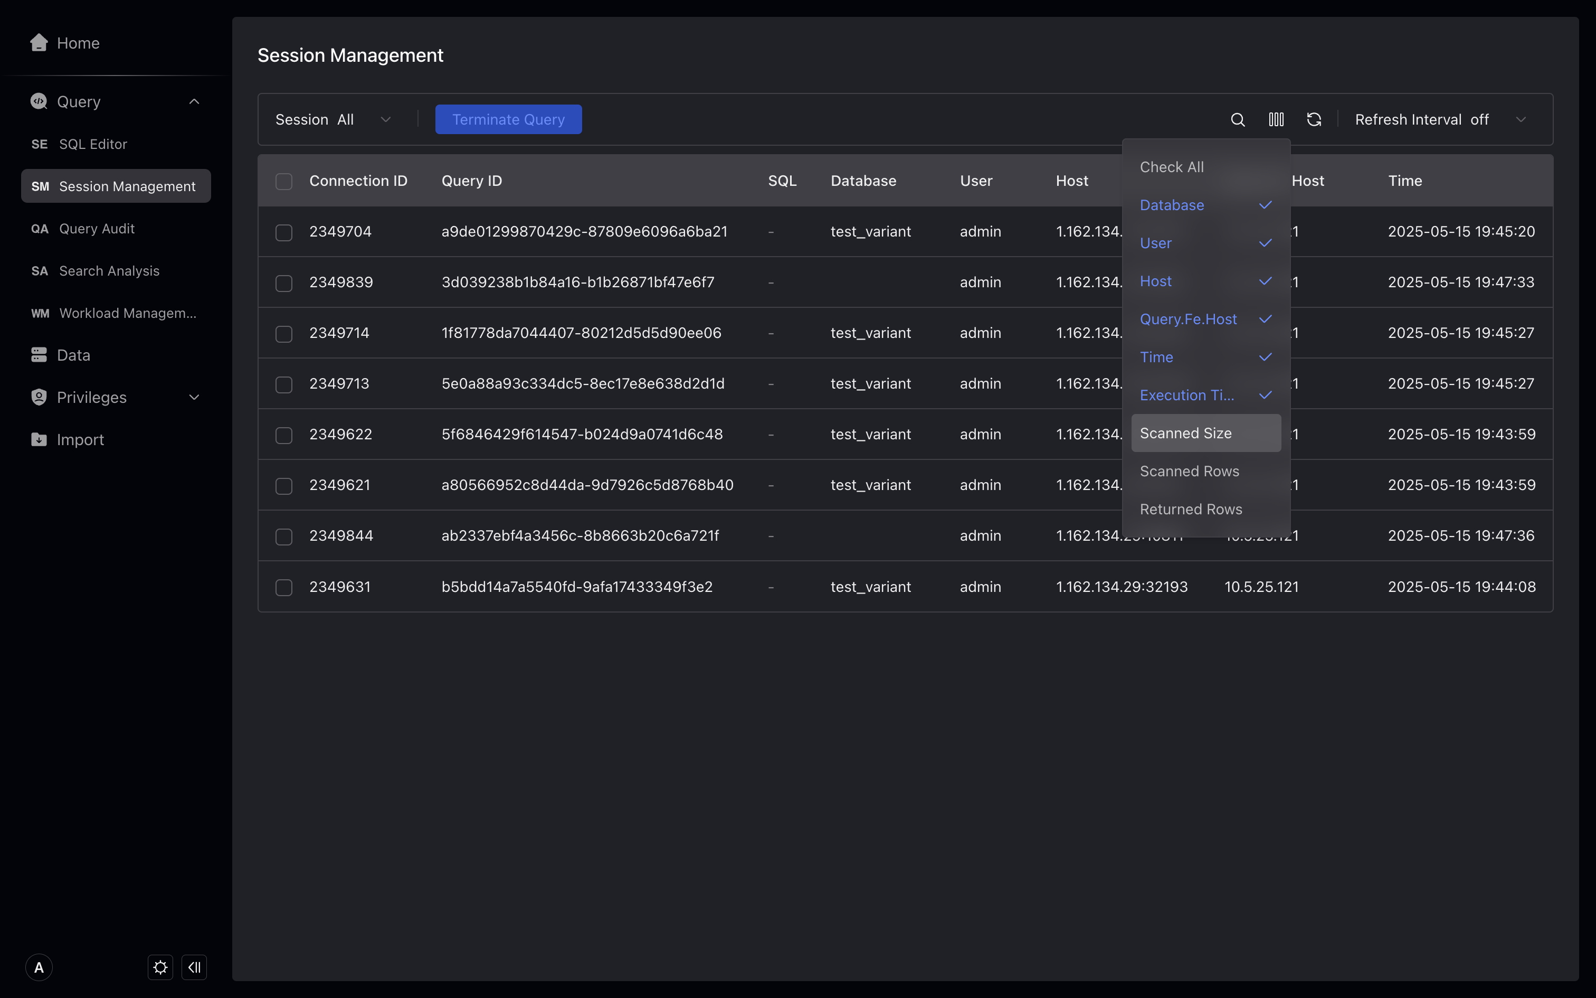Click the Terminate Query button
This screenshot has width=1596, height=998.
coord(508,119)
